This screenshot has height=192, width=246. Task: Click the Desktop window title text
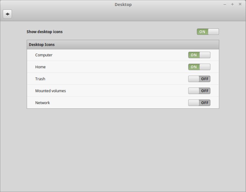[x=123, y=5]
